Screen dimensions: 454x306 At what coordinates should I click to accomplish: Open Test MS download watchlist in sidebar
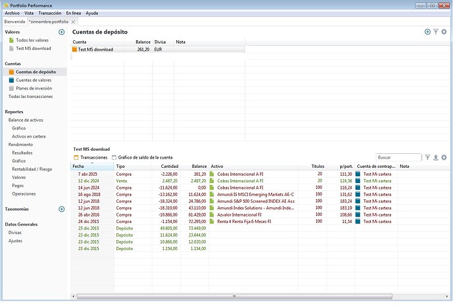[34, 49]
